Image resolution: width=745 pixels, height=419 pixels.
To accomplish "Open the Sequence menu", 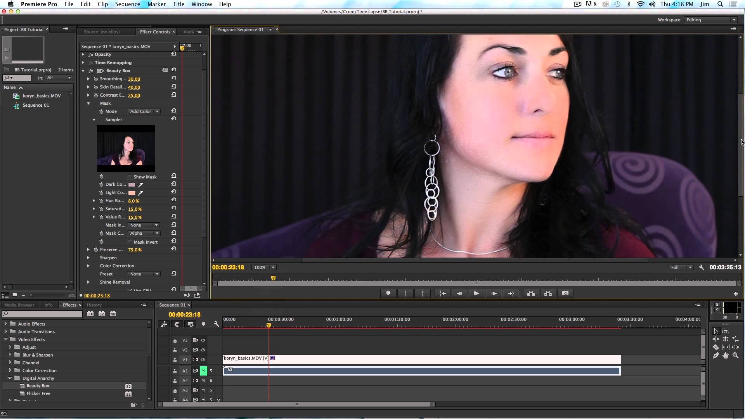I will (x=127, y=4).
